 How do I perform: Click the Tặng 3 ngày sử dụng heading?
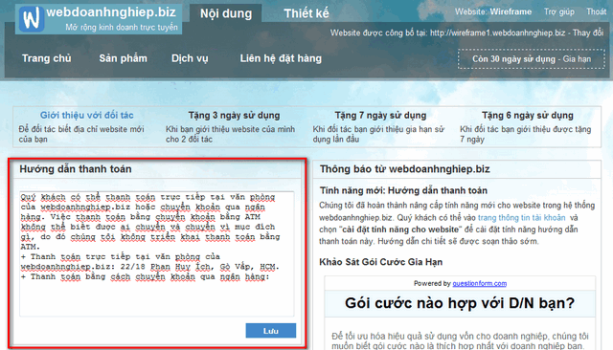pyautogui.click(x=234, y=115)
